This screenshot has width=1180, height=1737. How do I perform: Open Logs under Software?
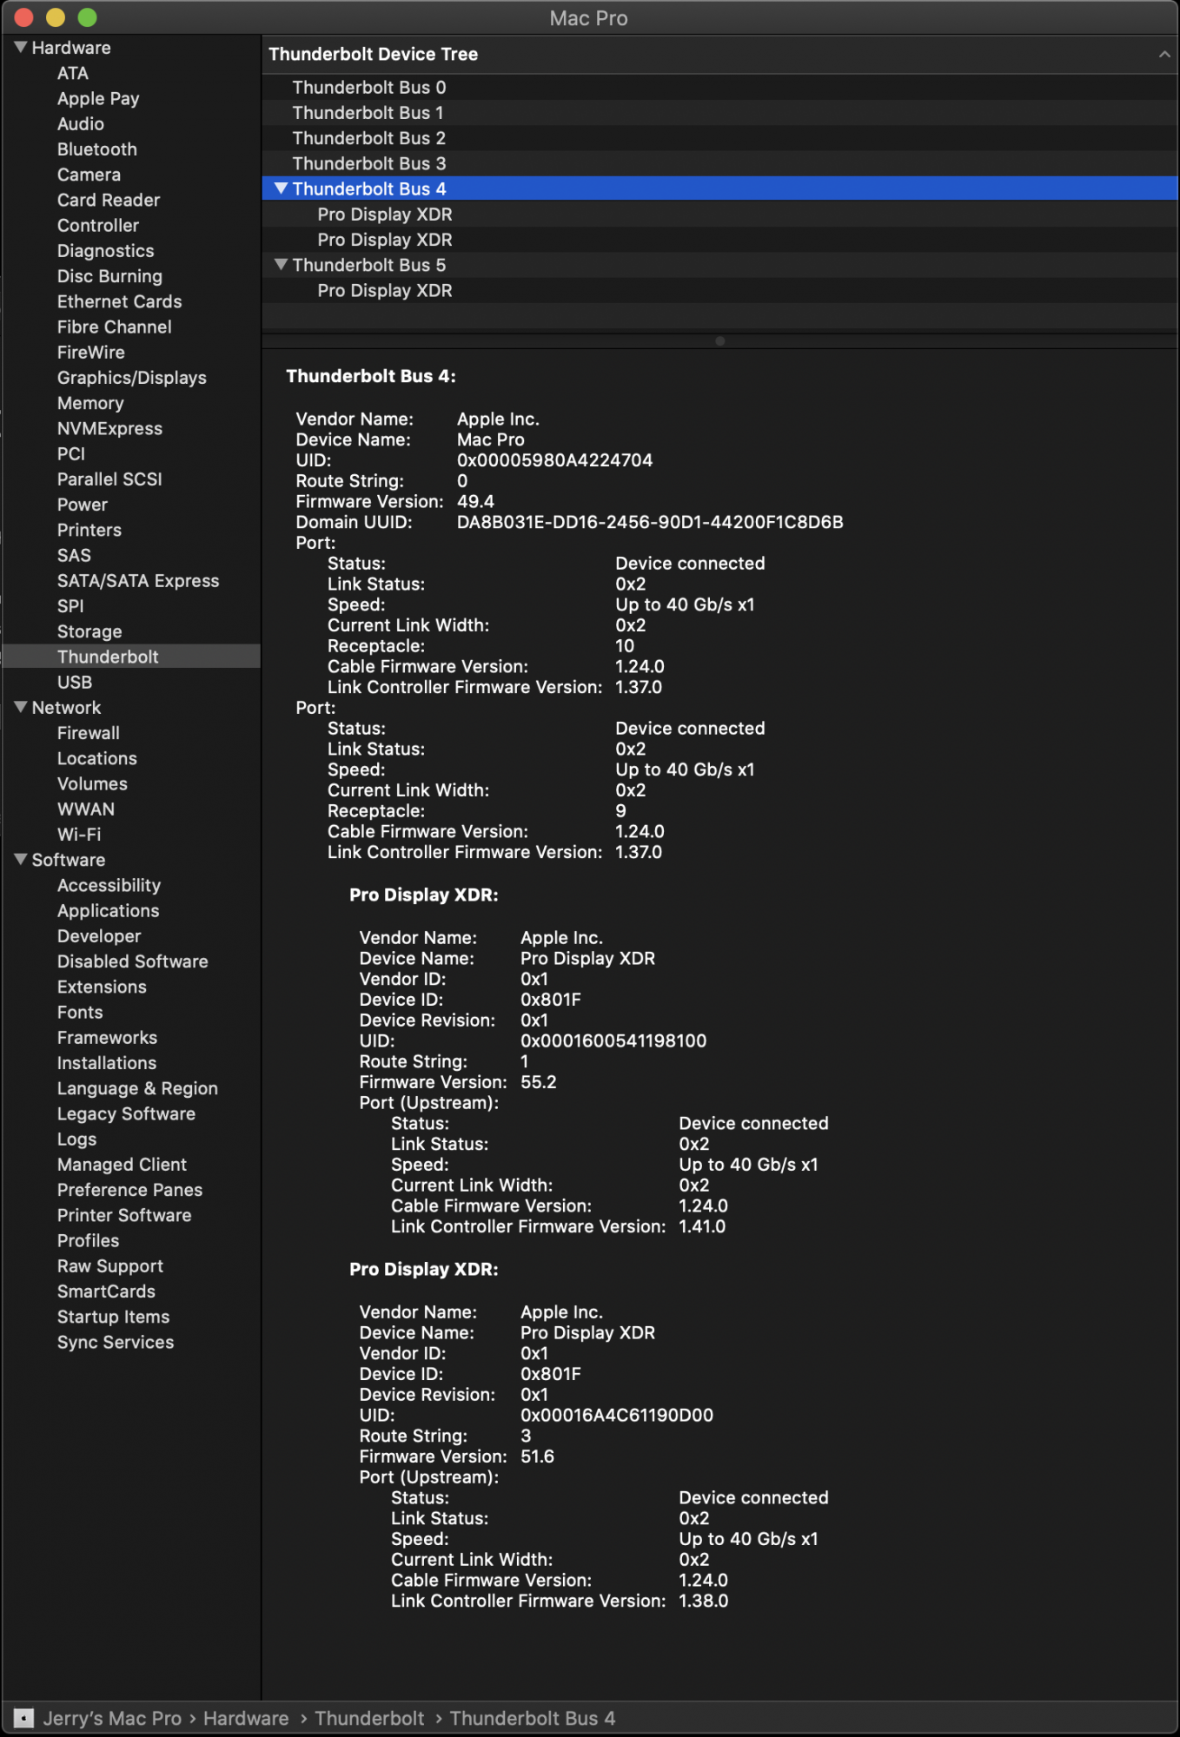tap(77, 1139)
